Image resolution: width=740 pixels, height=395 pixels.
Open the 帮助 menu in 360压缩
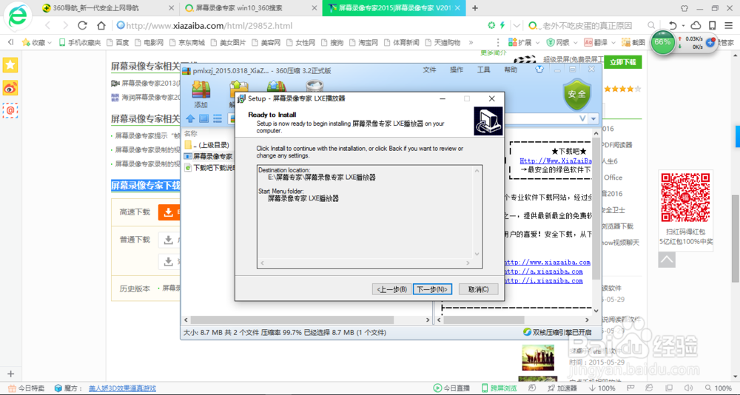[511, 70]
